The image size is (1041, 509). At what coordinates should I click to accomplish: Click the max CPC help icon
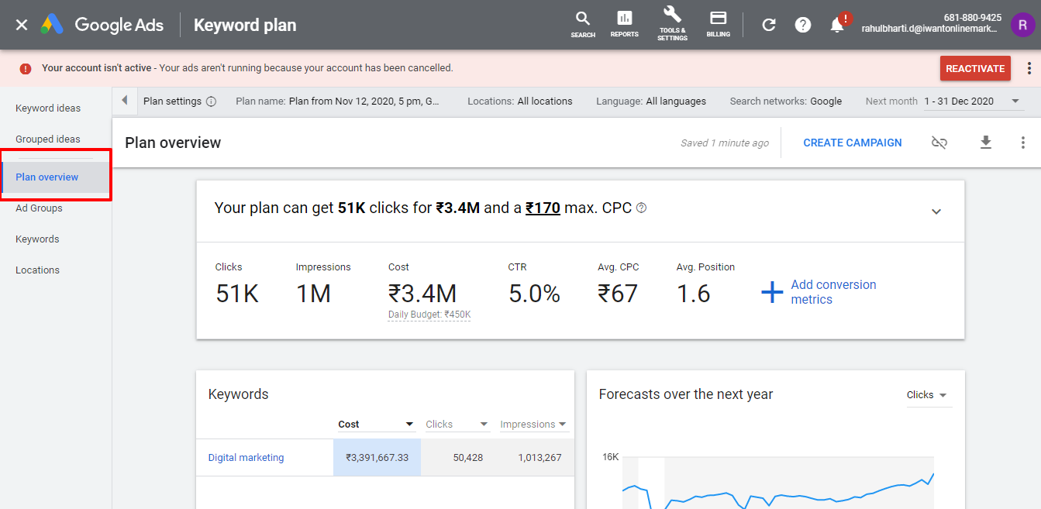[641, 208]
